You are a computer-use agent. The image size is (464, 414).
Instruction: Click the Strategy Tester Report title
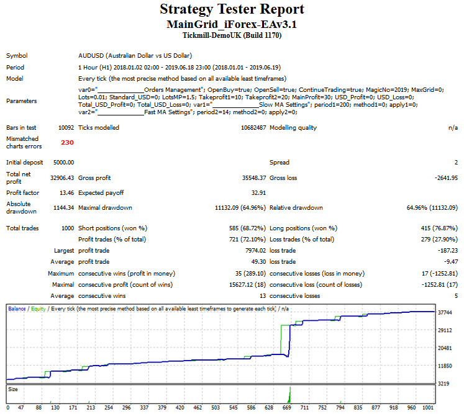[x=232, y=9]
